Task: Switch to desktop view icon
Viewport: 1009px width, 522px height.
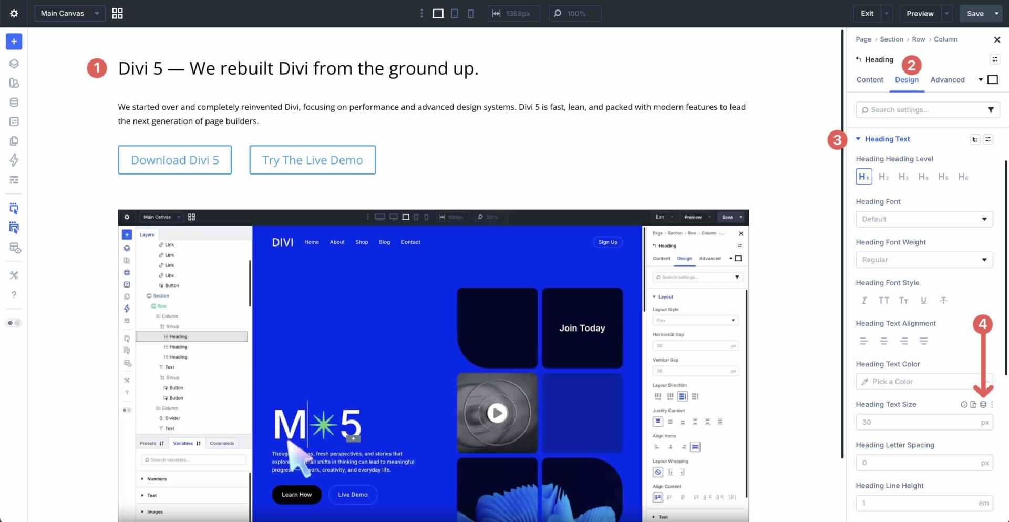Action: pyautogui.click(x=438, y=13)
